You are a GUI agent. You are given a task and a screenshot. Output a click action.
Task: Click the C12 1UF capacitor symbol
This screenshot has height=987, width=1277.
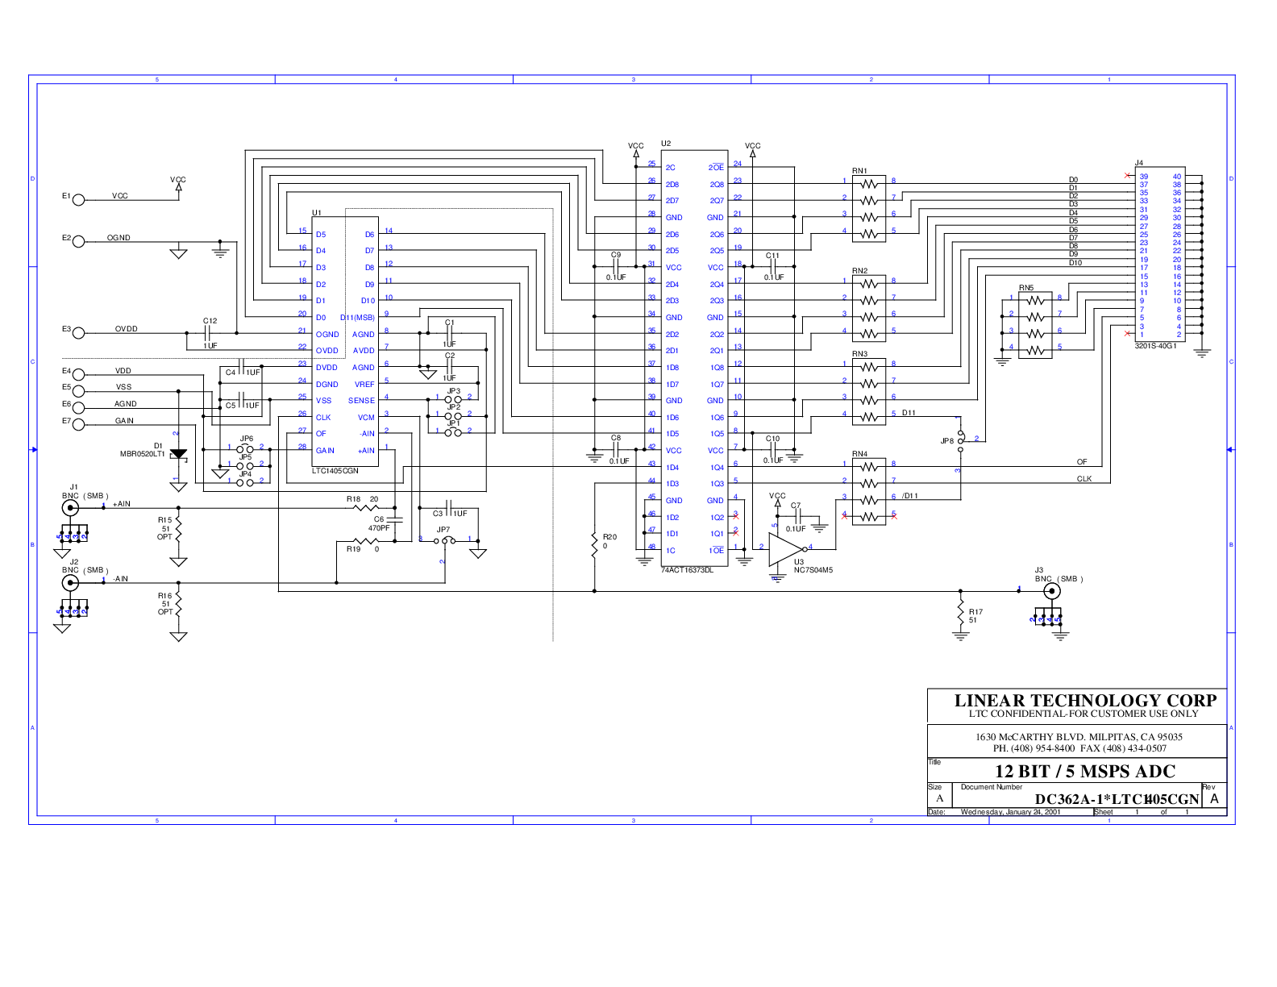click(x=208, y=333)
